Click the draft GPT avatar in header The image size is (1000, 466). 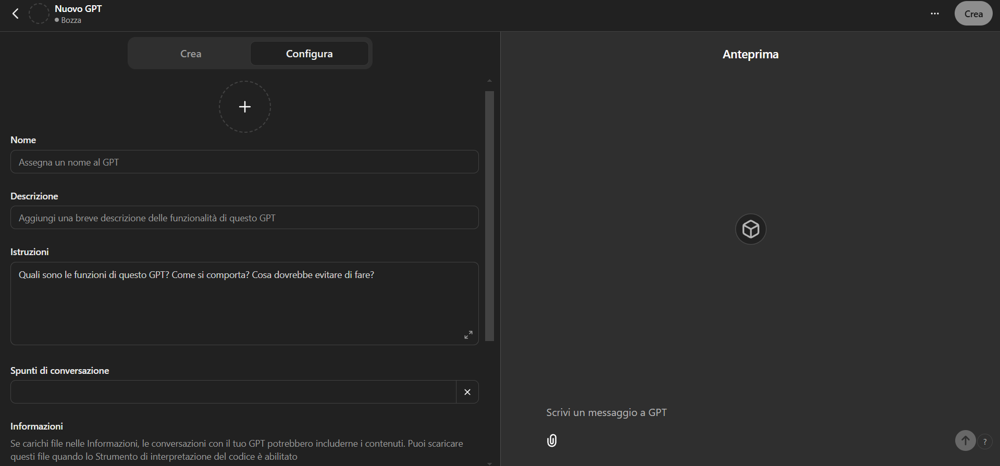39,14
